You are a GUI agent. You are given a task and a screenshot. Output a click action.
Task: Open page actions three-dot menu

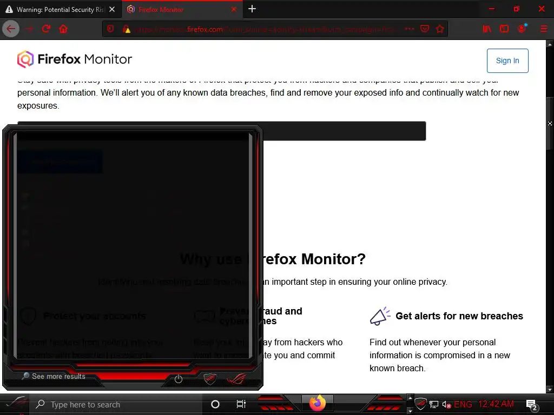[x=410, y=29]
